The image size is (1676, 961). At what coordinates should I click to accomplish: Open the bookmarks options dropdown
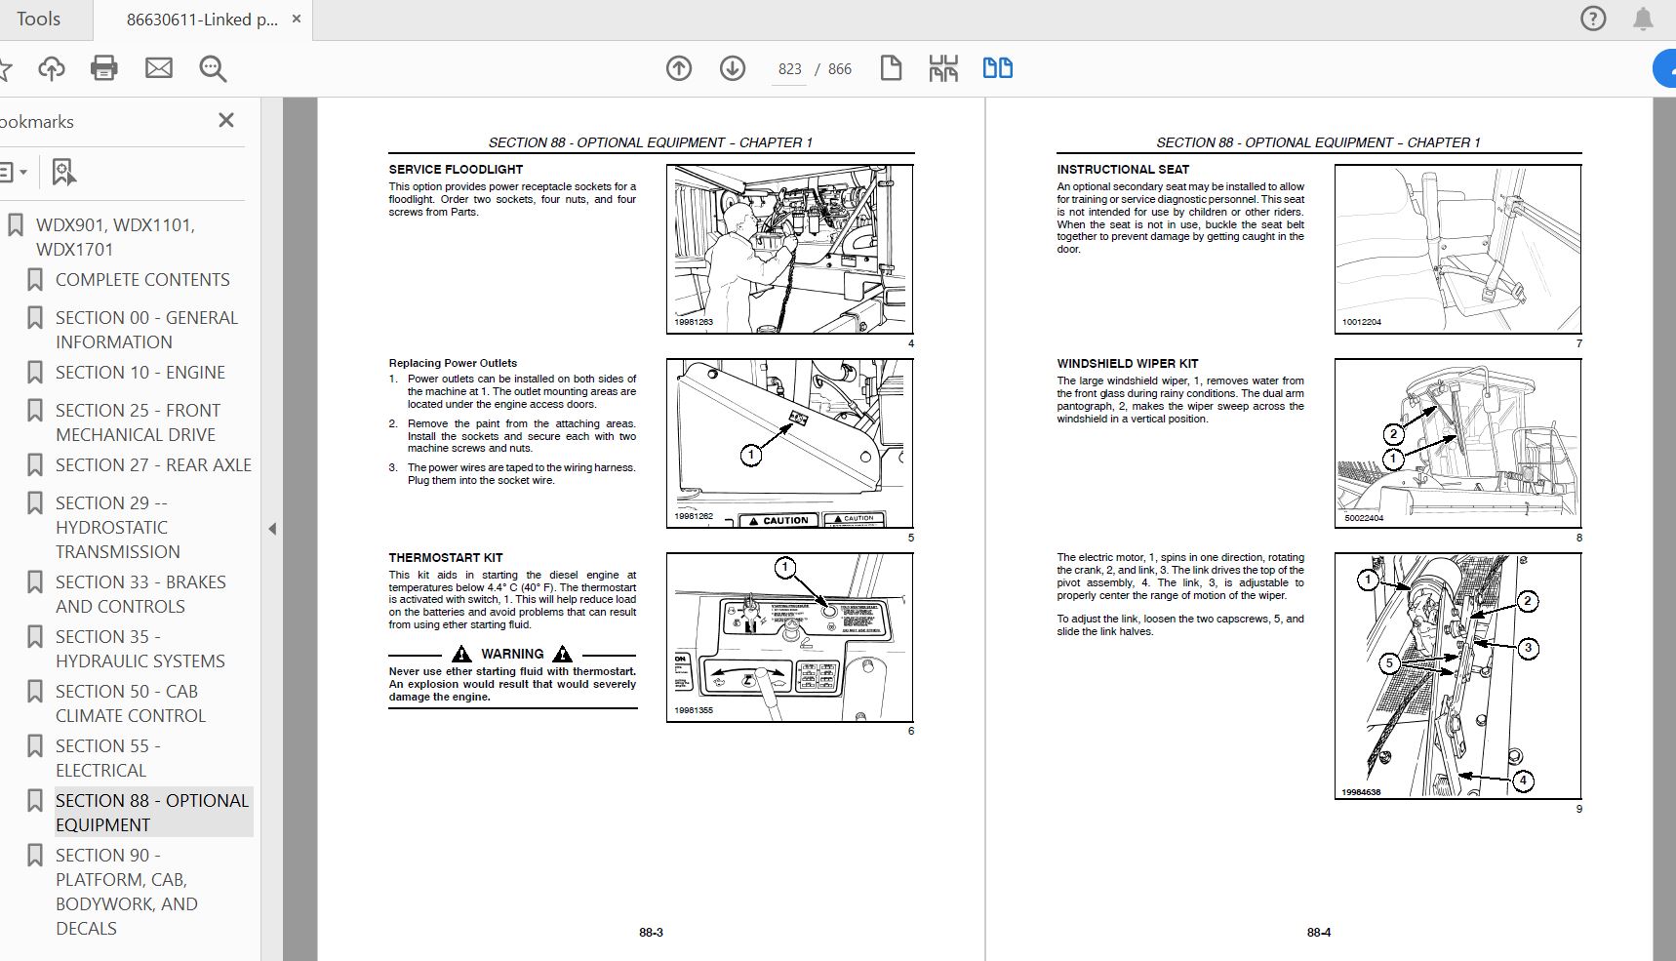pyautogui.click(x=13, y=173)
